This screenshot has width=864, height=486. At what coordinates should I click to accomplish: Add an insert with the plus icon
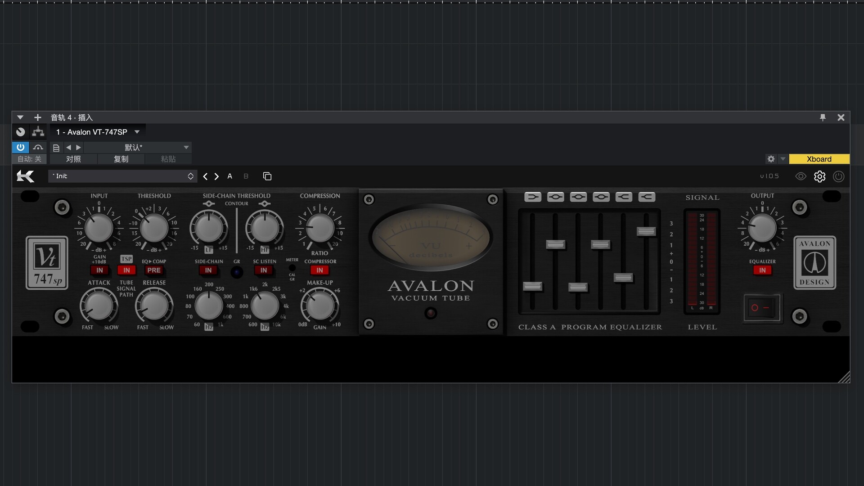click(x=38, y=117)
